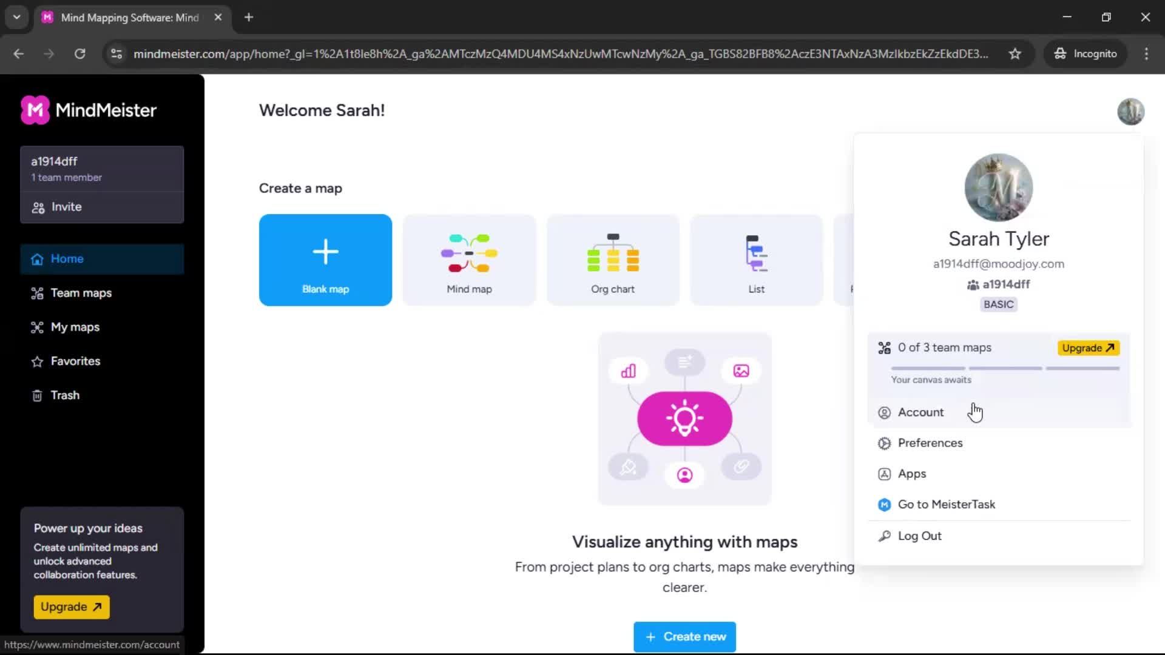Choose the Org chart template
The height and width of the screenshot is (655, 1165).
point(613,260)
